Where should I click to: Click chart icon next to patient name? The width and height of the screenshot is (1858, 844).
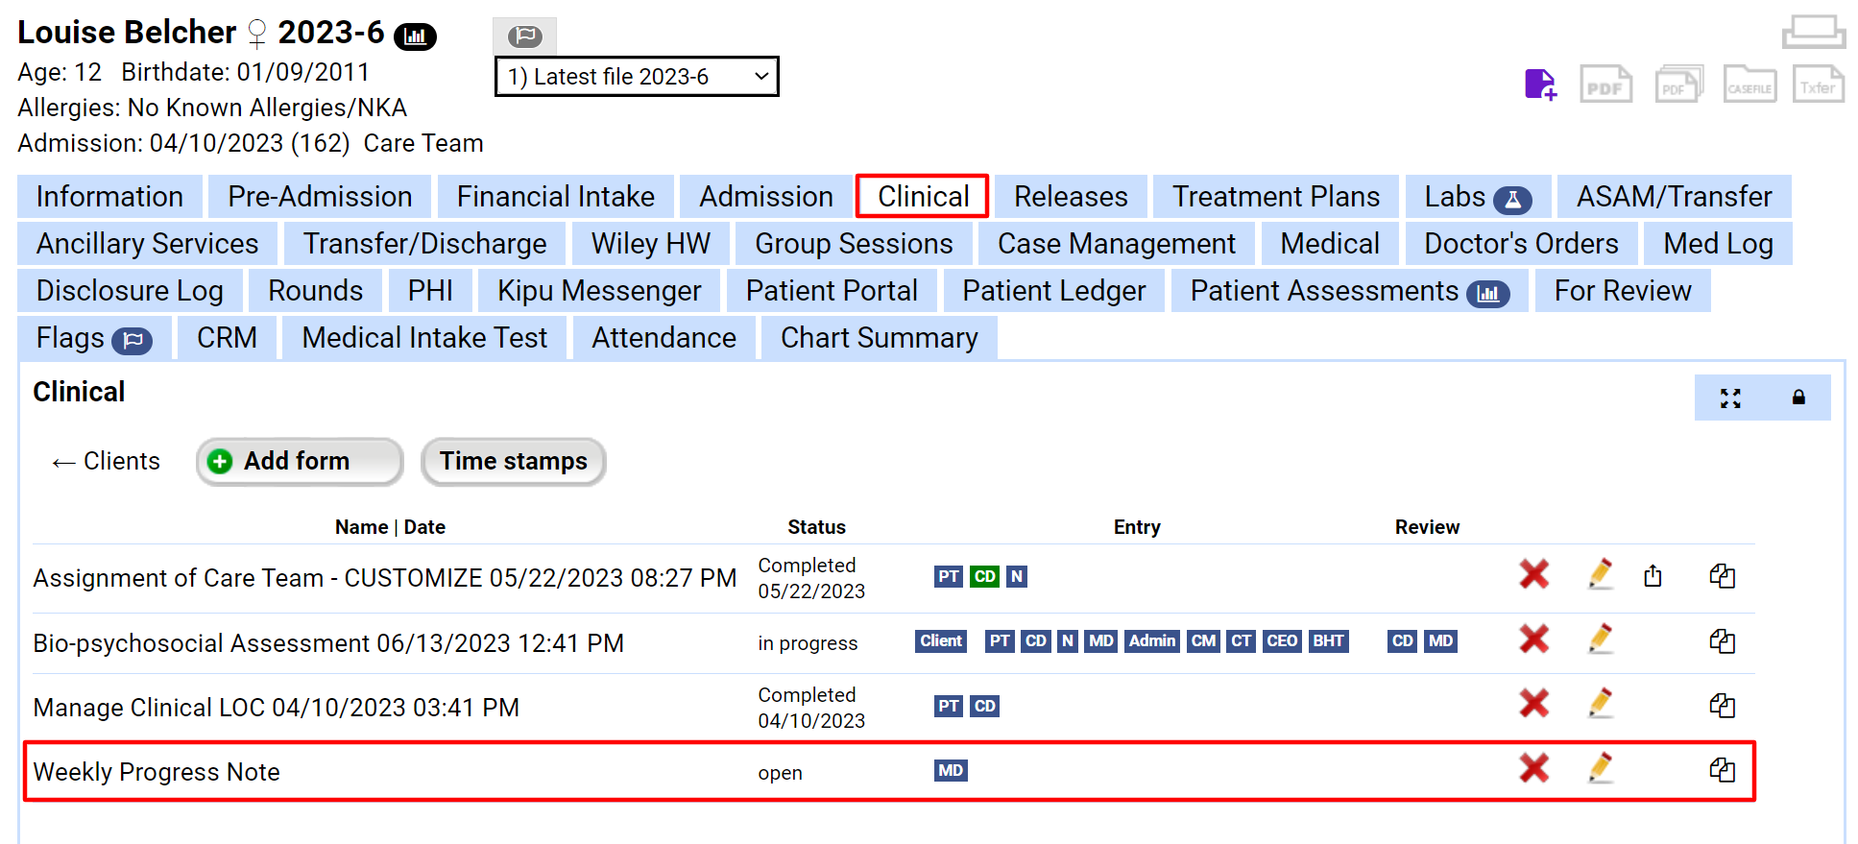click(415, 36)
